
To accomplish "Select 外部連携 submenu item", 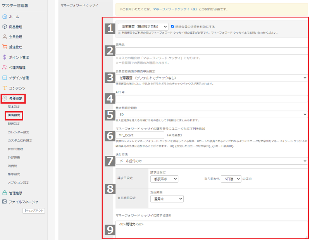I will coord(14,157).
